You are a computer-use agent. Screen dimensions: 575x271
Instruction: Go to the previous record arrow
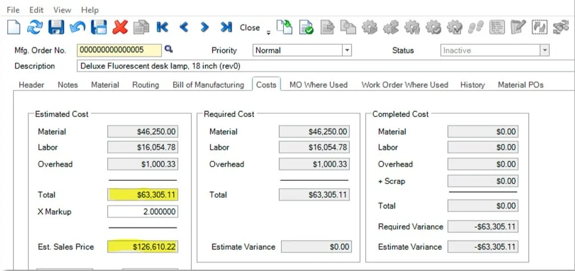tap(183, 27)
